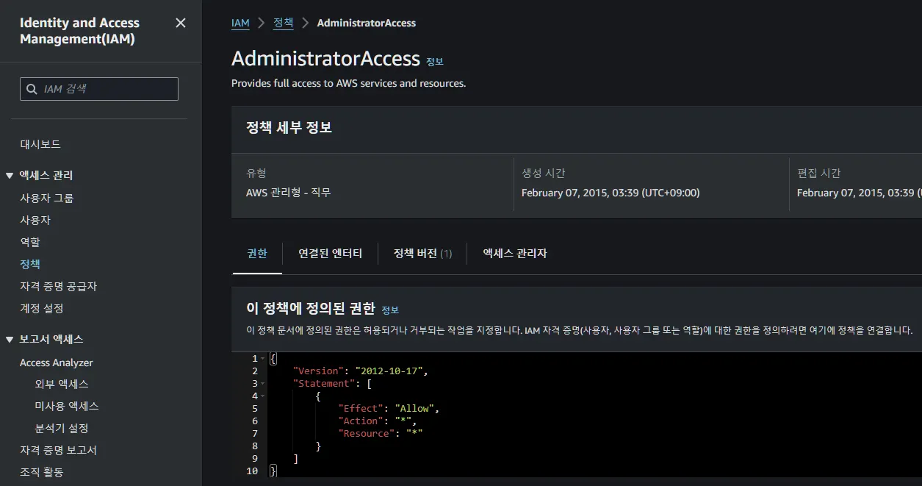Switch to the 액세스 관리자 tab

(515, 253)
